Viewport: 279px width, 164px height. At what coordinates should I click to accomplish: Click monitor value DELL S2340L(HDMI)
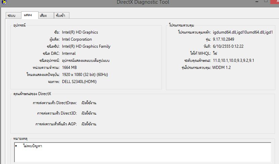[79, 82]
